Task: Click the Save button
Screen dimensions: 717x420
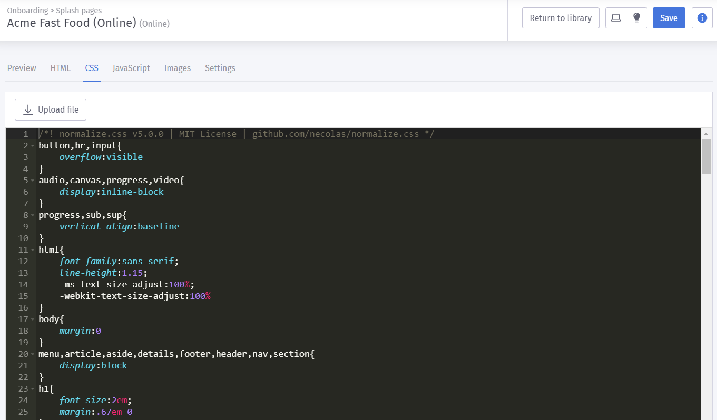Action: coord(669,18)
